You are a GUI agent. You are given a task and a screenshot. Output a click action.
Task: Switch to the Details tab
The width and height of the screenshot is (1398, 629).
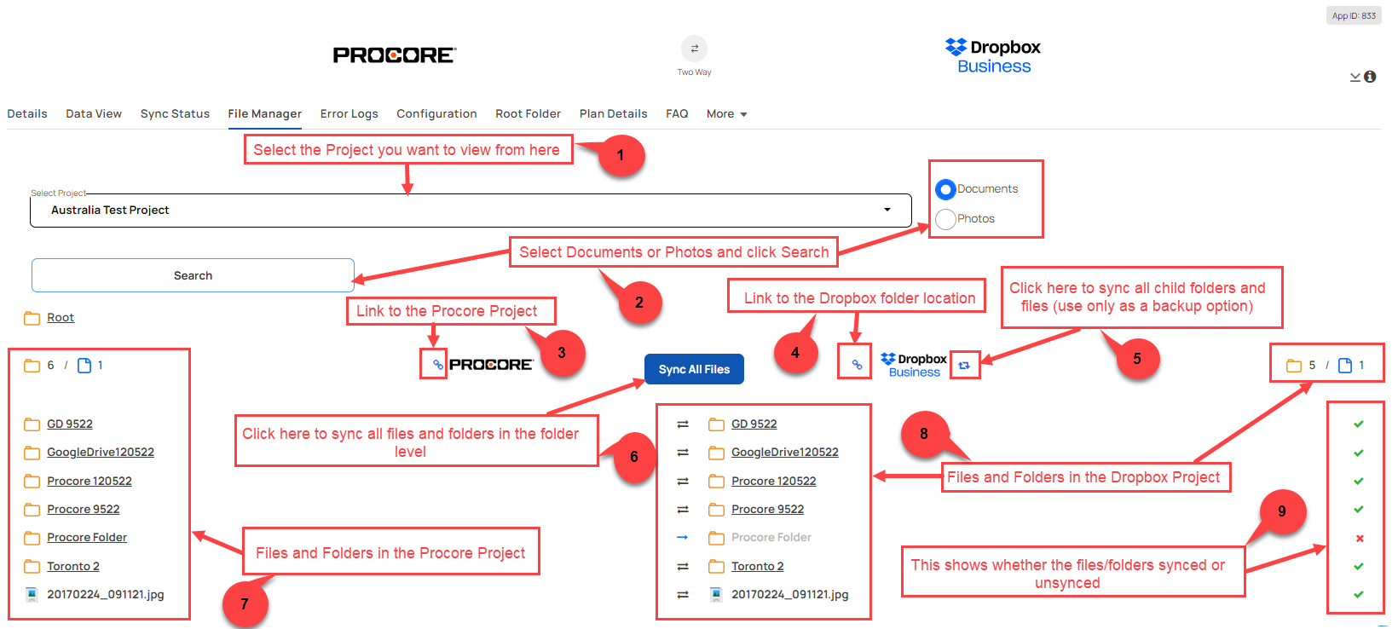pos(27,114)
